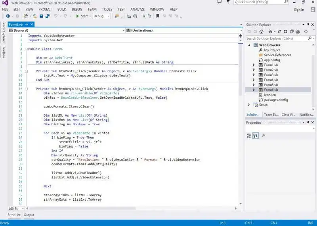The height and width of the screenshot is (226, 317).
Task: Click the notifications flag icon
Action: [229, 2]
